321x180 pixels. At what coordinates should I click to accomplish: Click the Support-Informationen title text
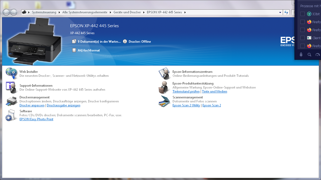[x=36, y=86]
